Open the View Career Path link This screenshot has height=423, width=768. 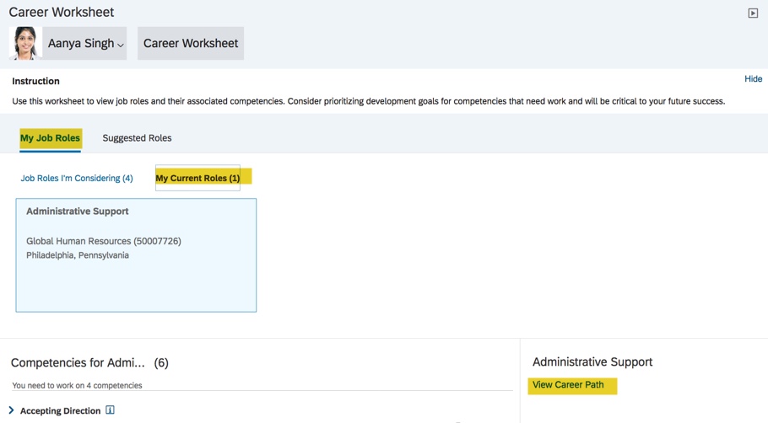tap(568, 385)
